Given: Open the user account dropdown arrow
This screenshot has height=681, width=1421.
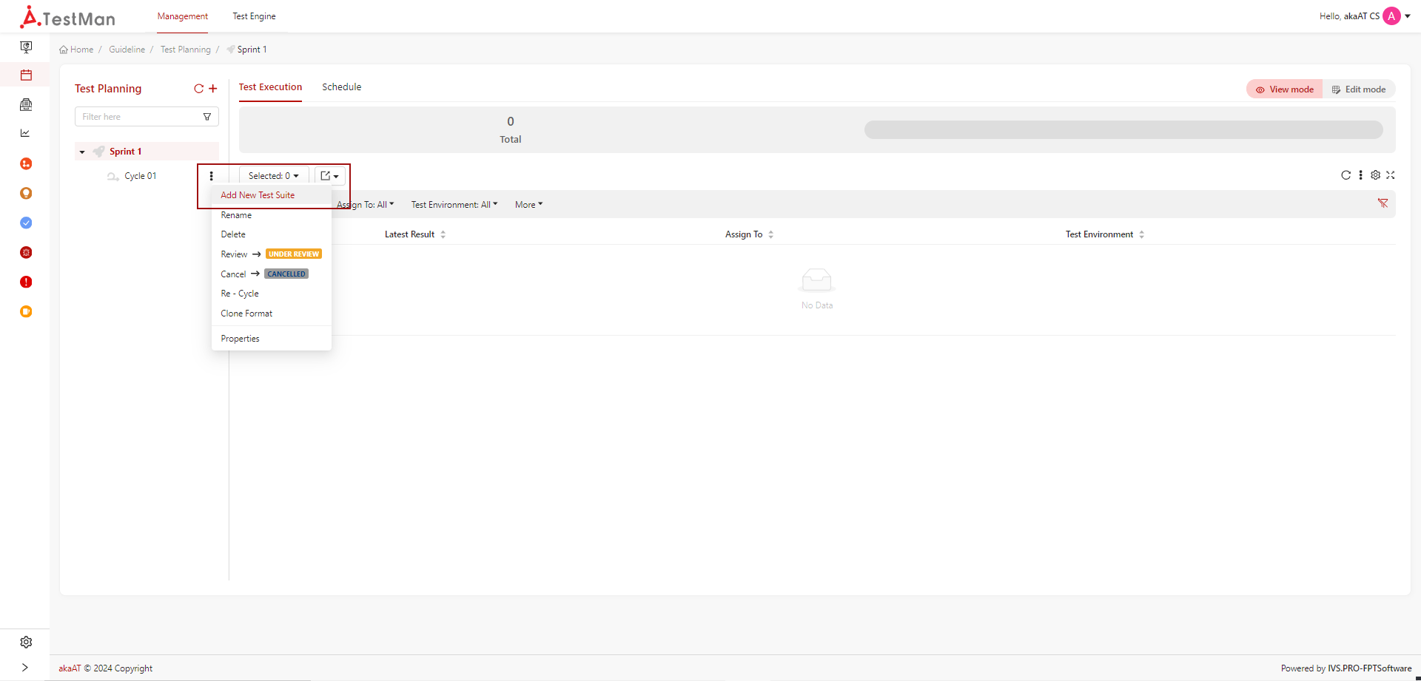Looking at the screenshot, I should coord(1408,16).
